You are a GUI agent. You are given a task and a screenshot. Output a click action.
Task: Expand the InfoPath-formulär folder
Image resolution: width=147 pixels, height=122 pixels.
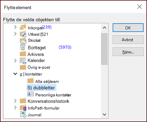point(15,108)
